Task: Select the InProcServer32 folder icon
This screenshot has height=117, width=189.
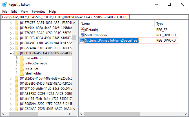Action: click(22, 63)
